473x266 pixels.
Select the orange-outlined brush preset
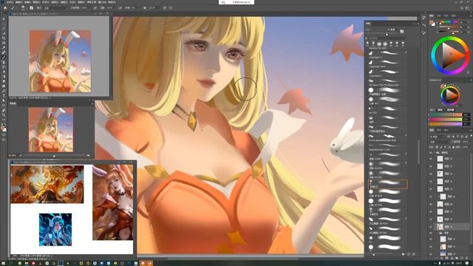pyautogui.click(x=387, y=184)
